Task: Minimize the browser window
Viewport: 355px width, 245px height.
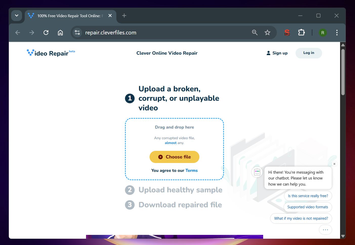Action: pyautogui.click(x=300, y=16)
